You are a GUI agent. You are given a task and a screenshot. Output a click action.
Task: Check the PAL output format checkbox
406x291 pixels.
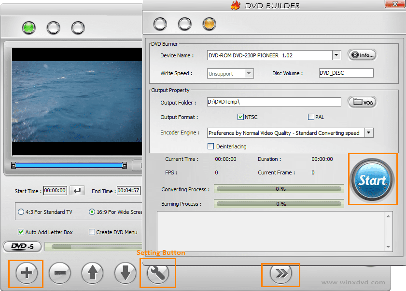(311, 117)
